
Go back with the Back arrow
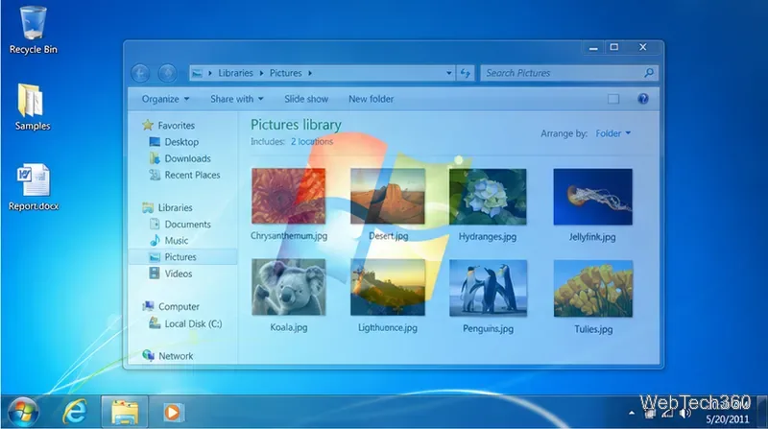[x=140, y=74]
